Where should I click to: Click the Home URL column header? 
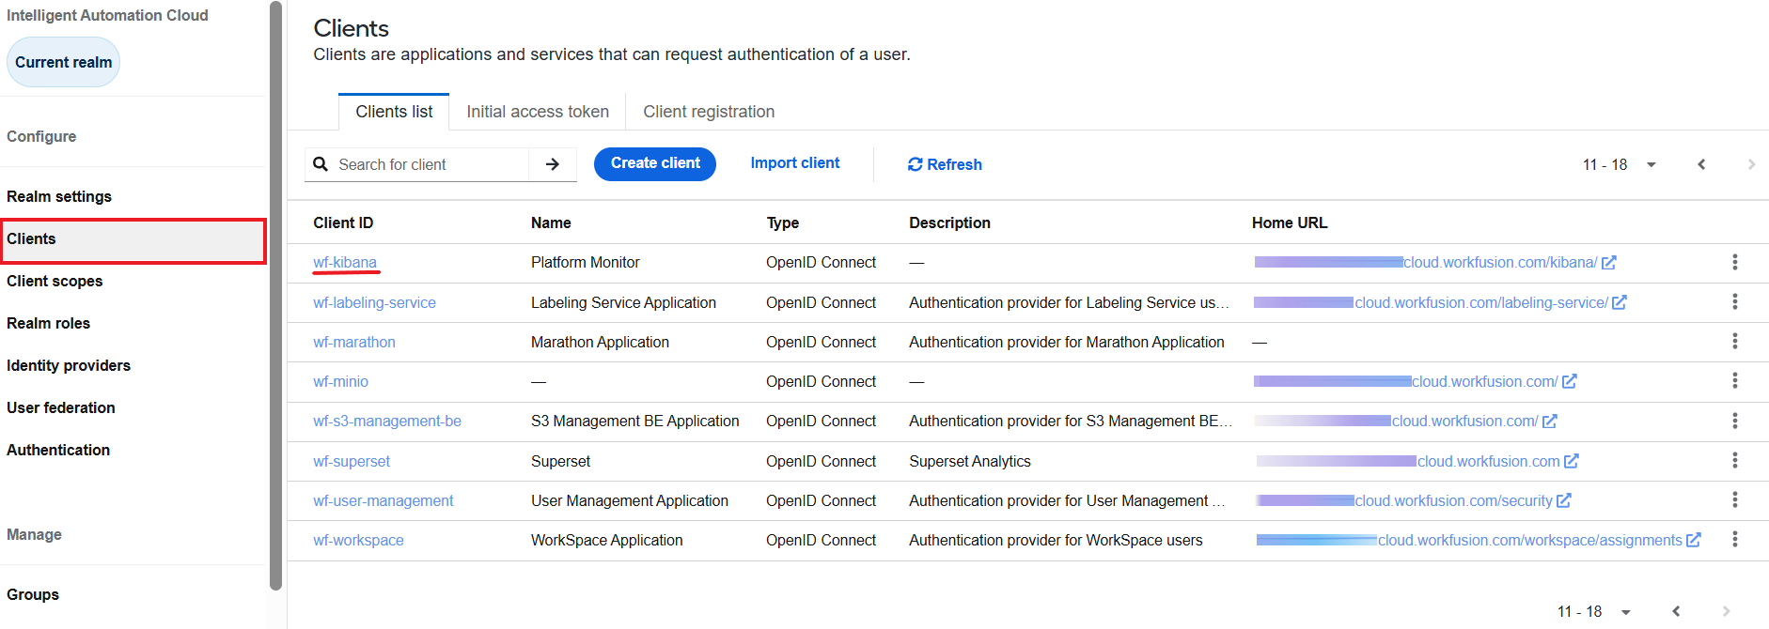point(1290,222)
